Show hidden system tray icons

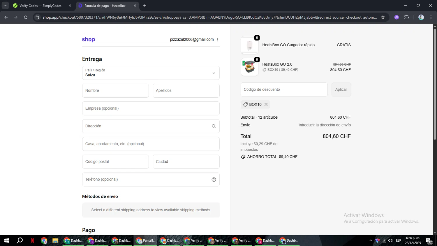[371, 240]
